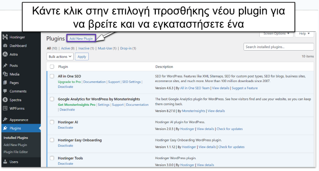The width and height of the screenshot is (319, 171).
Task: Open MonsterInsights Documentation link
Action: click(137, 104)
